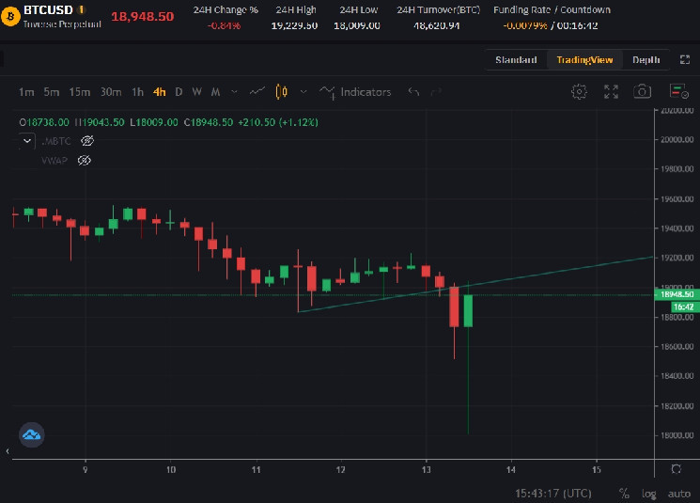This screenshot has height=503, width=700.
Task: Click date label 13 on time axis
Action: tap(427, 469)
